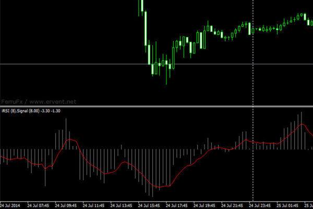Click the '24 Jul 19:45' time axis label
313x209 pixels.
tap(204, 205)
